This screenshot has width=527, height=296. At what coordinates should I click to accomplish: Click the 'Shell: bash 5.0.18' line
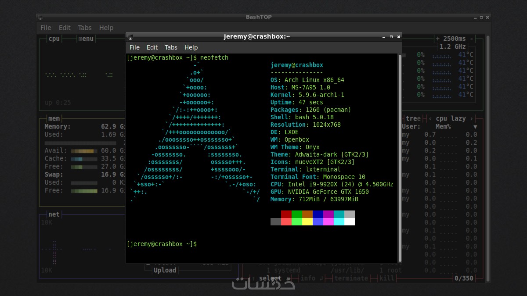point(302,117)
